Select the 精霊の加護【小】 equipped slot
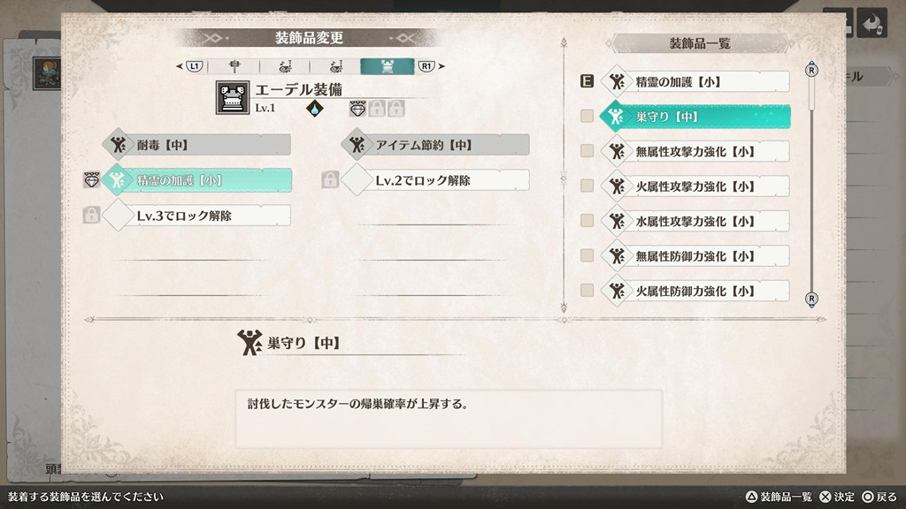This screenshot has height=509, width=906. (197, 180)
